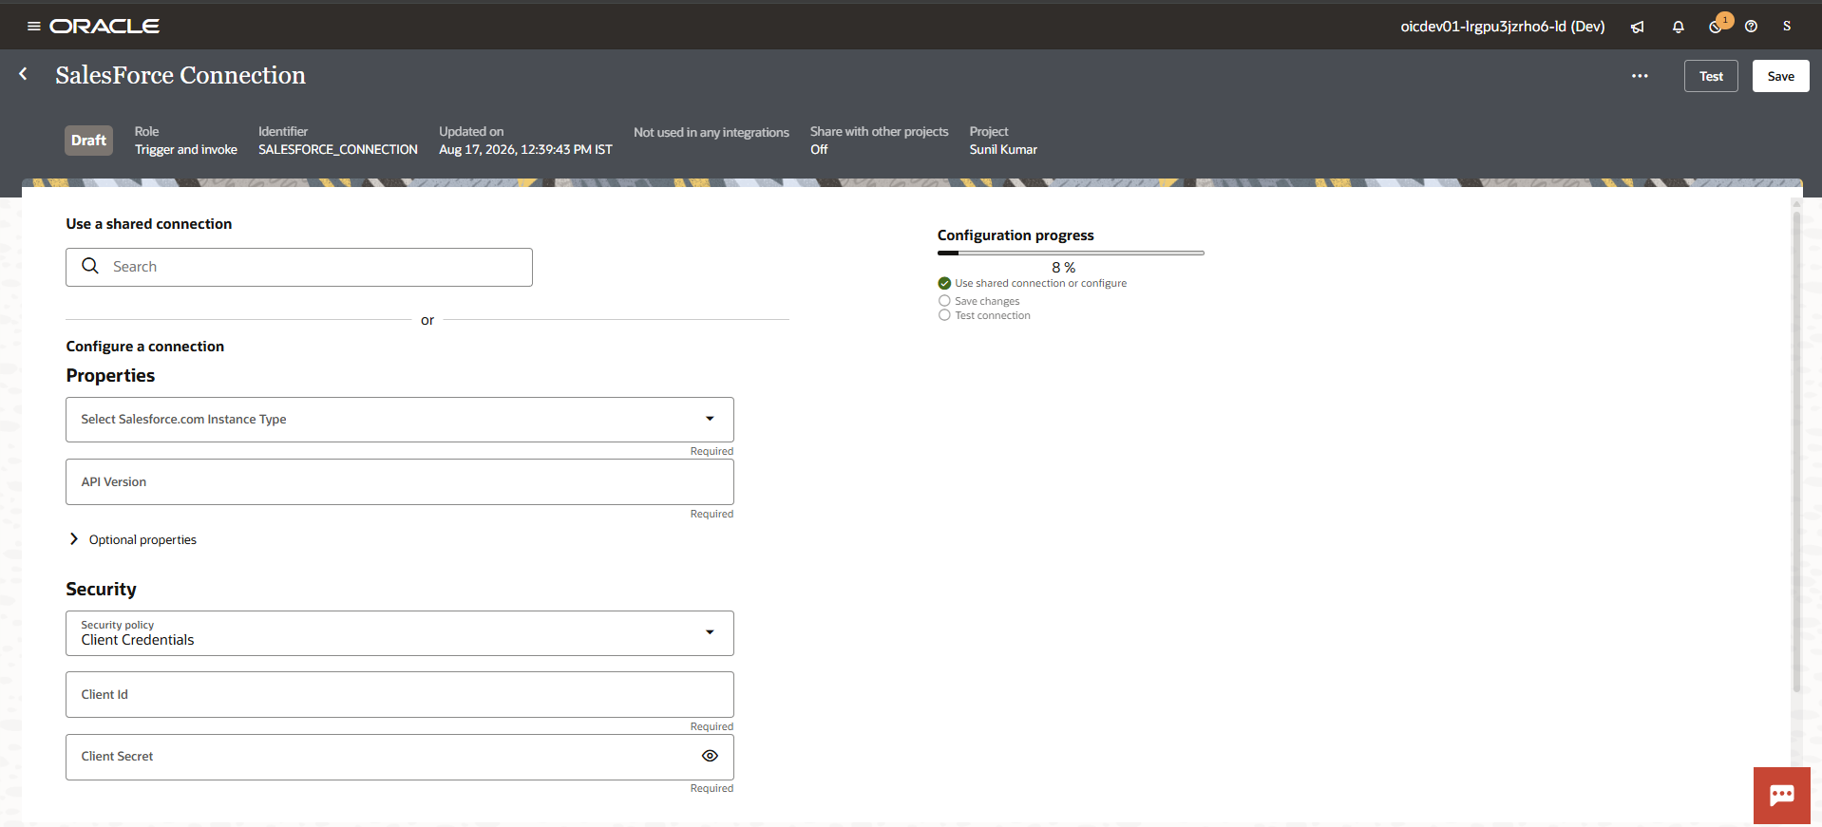Click the Trigger and invoke role text

tap(186, 150)
